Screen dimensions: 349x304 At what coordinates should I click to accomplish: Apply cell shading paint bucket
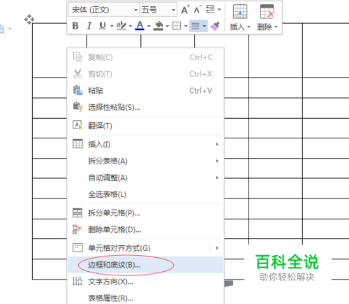tap(158, 26)
